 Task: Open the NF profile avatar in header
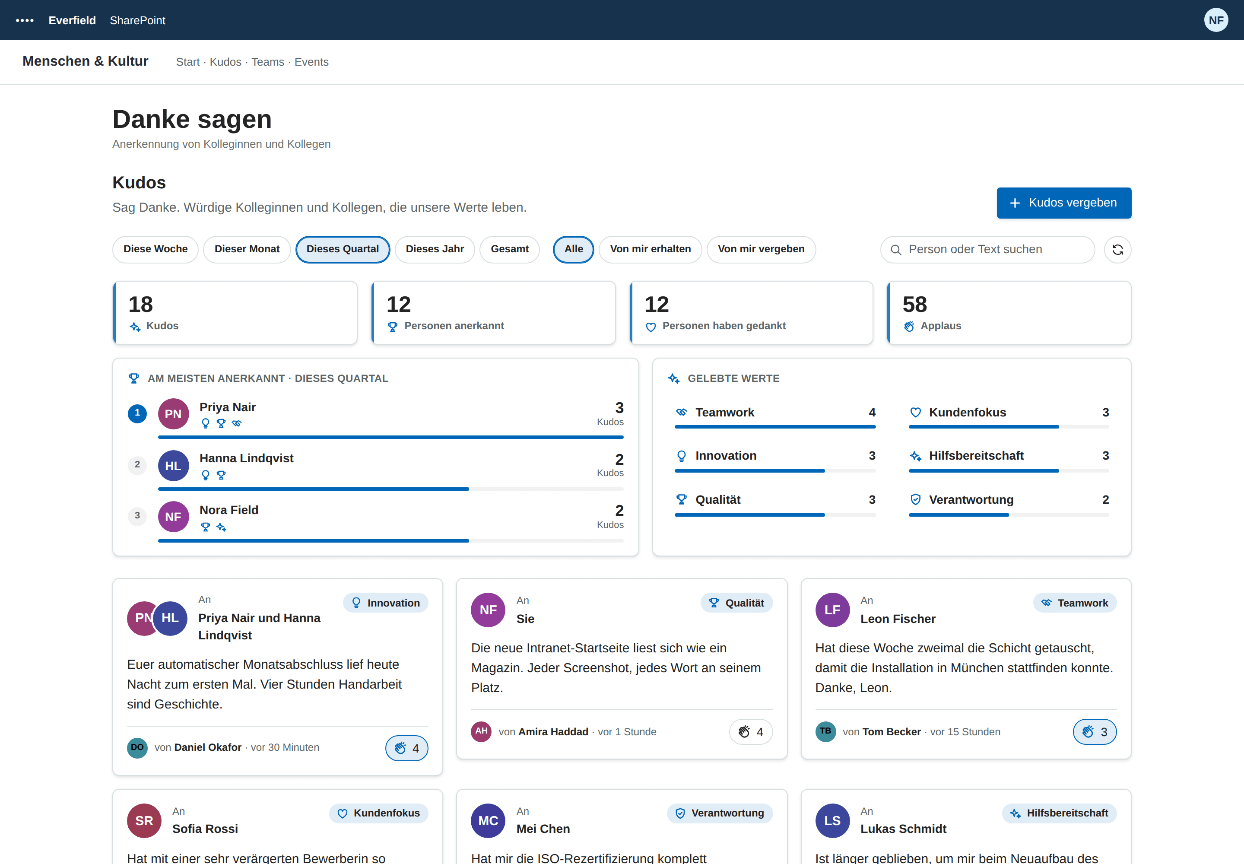tap(1216, 21)
